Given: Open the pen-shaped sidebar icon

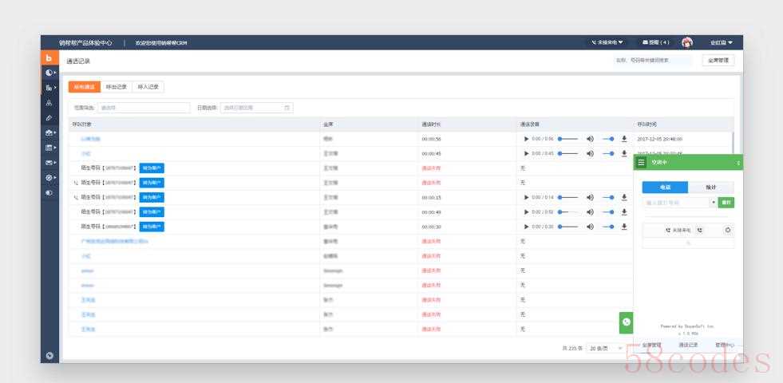Looking at the screenshot, I should [49, 118].
